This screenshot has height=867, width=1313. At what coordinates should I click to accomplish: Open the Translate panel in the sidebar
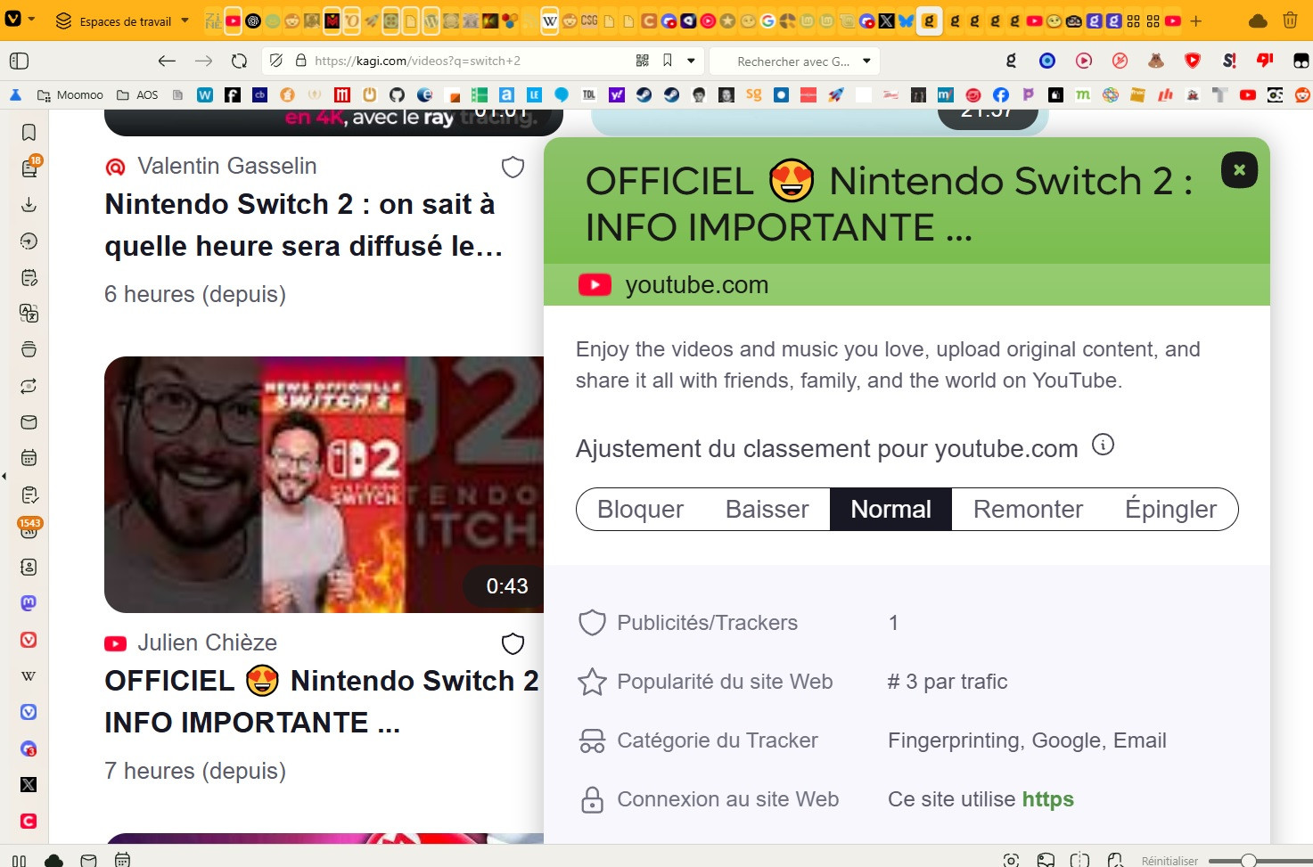point(29,314)
